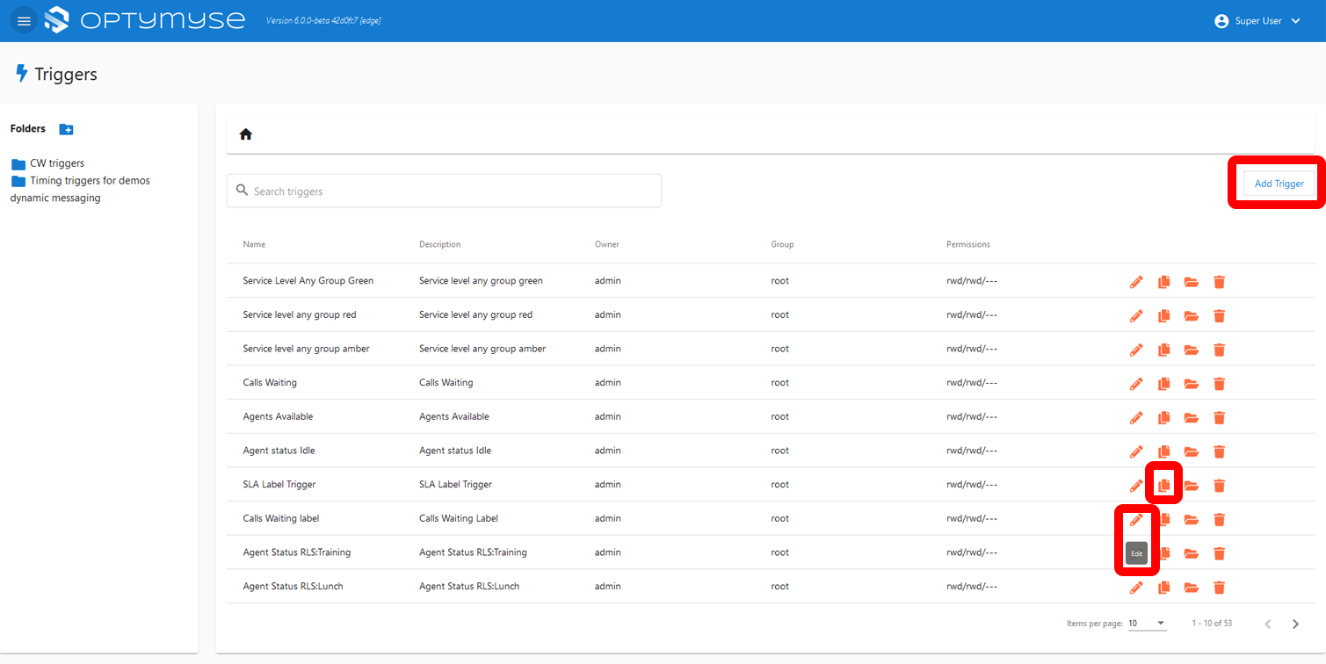Delete the Agent Status RLS:Lunch trigger
1326x664 pixels.
click(x=1219, y=588)
